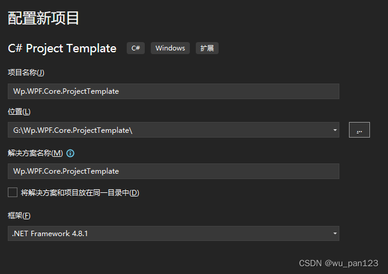Click the 扩展 tag badge

[x=207, y=48]
